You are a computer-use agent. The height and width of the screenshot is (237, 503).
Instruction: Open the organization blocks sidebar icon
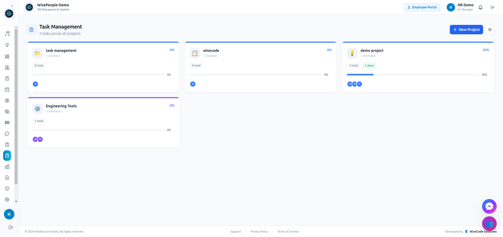point(7,123)
